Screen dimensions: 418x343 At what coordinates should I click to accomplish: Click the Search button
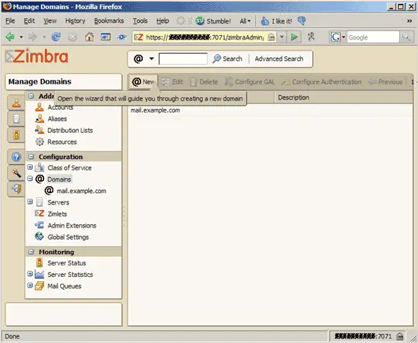pos(227,59)
